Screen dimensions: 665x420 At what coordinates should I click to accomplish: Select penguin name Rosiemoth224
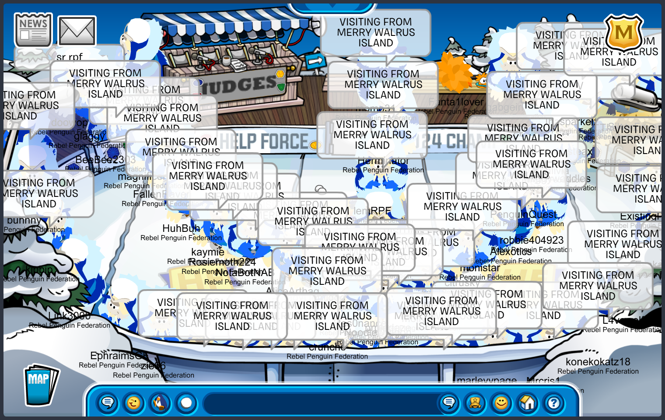(x=222, y=262)
